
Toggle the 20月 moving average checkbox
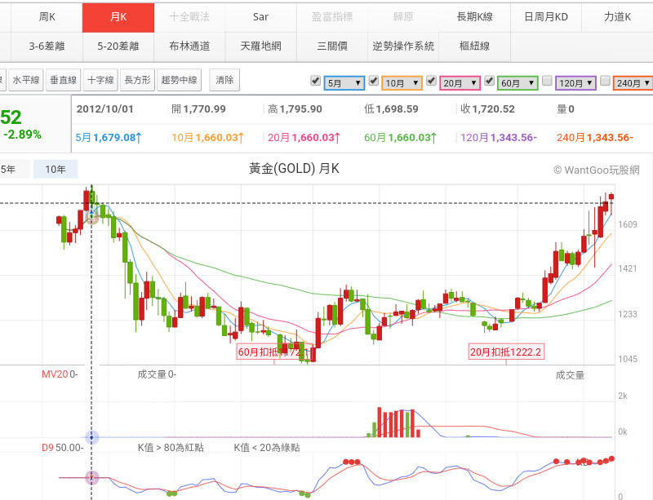(x=432, y=82)
